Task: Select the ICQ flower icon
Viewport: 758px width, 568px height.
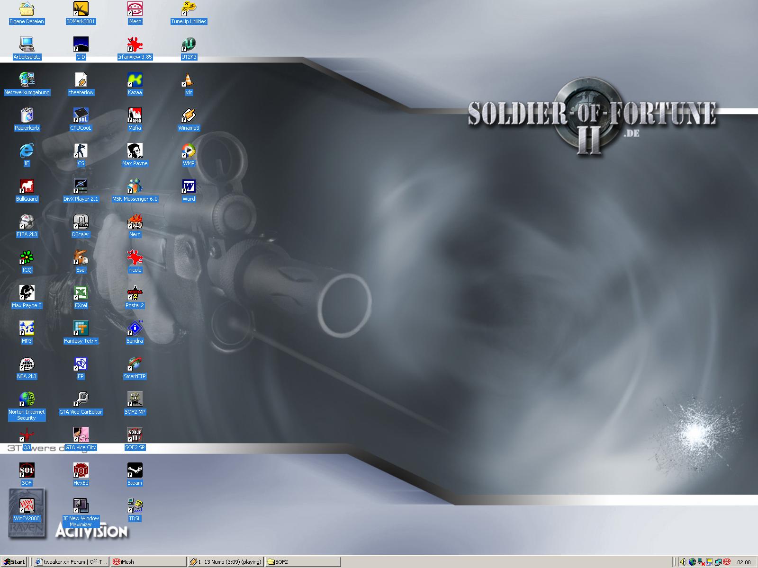Action: (x=27, y=258)
